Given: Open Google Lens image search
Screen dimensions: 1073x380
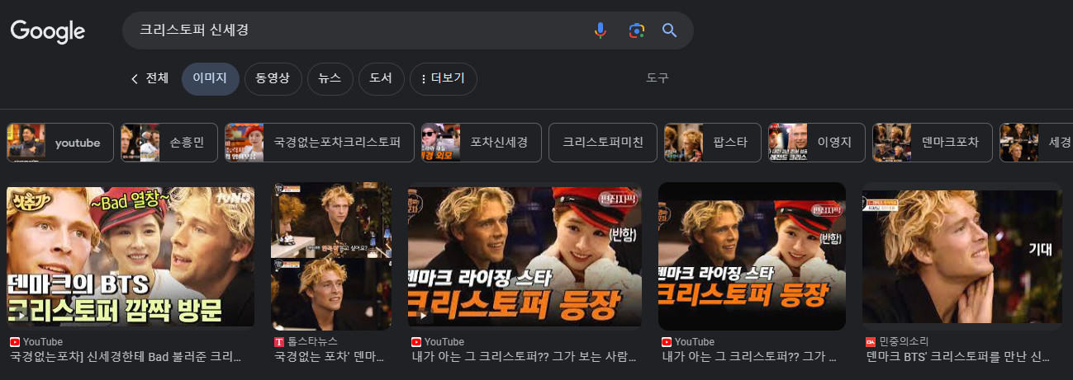Looking at the screenshot, I should coord(635,30).
